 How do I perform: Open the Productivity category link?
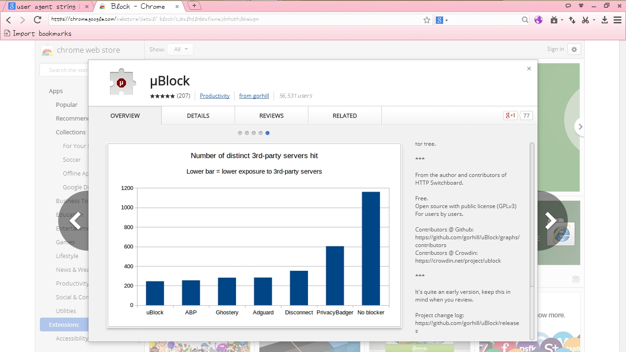click(214, 96)
